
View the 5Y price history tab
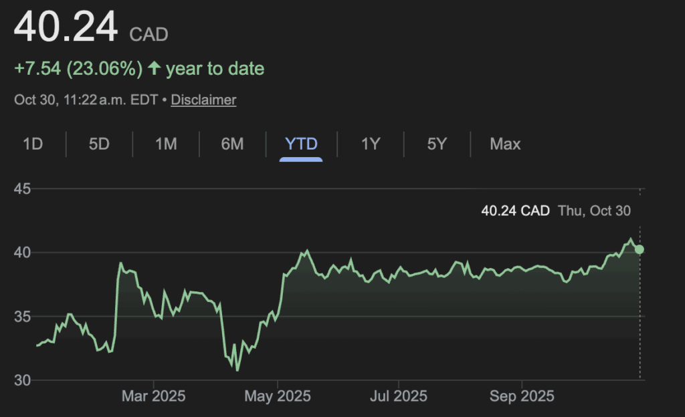click(437, 144)
